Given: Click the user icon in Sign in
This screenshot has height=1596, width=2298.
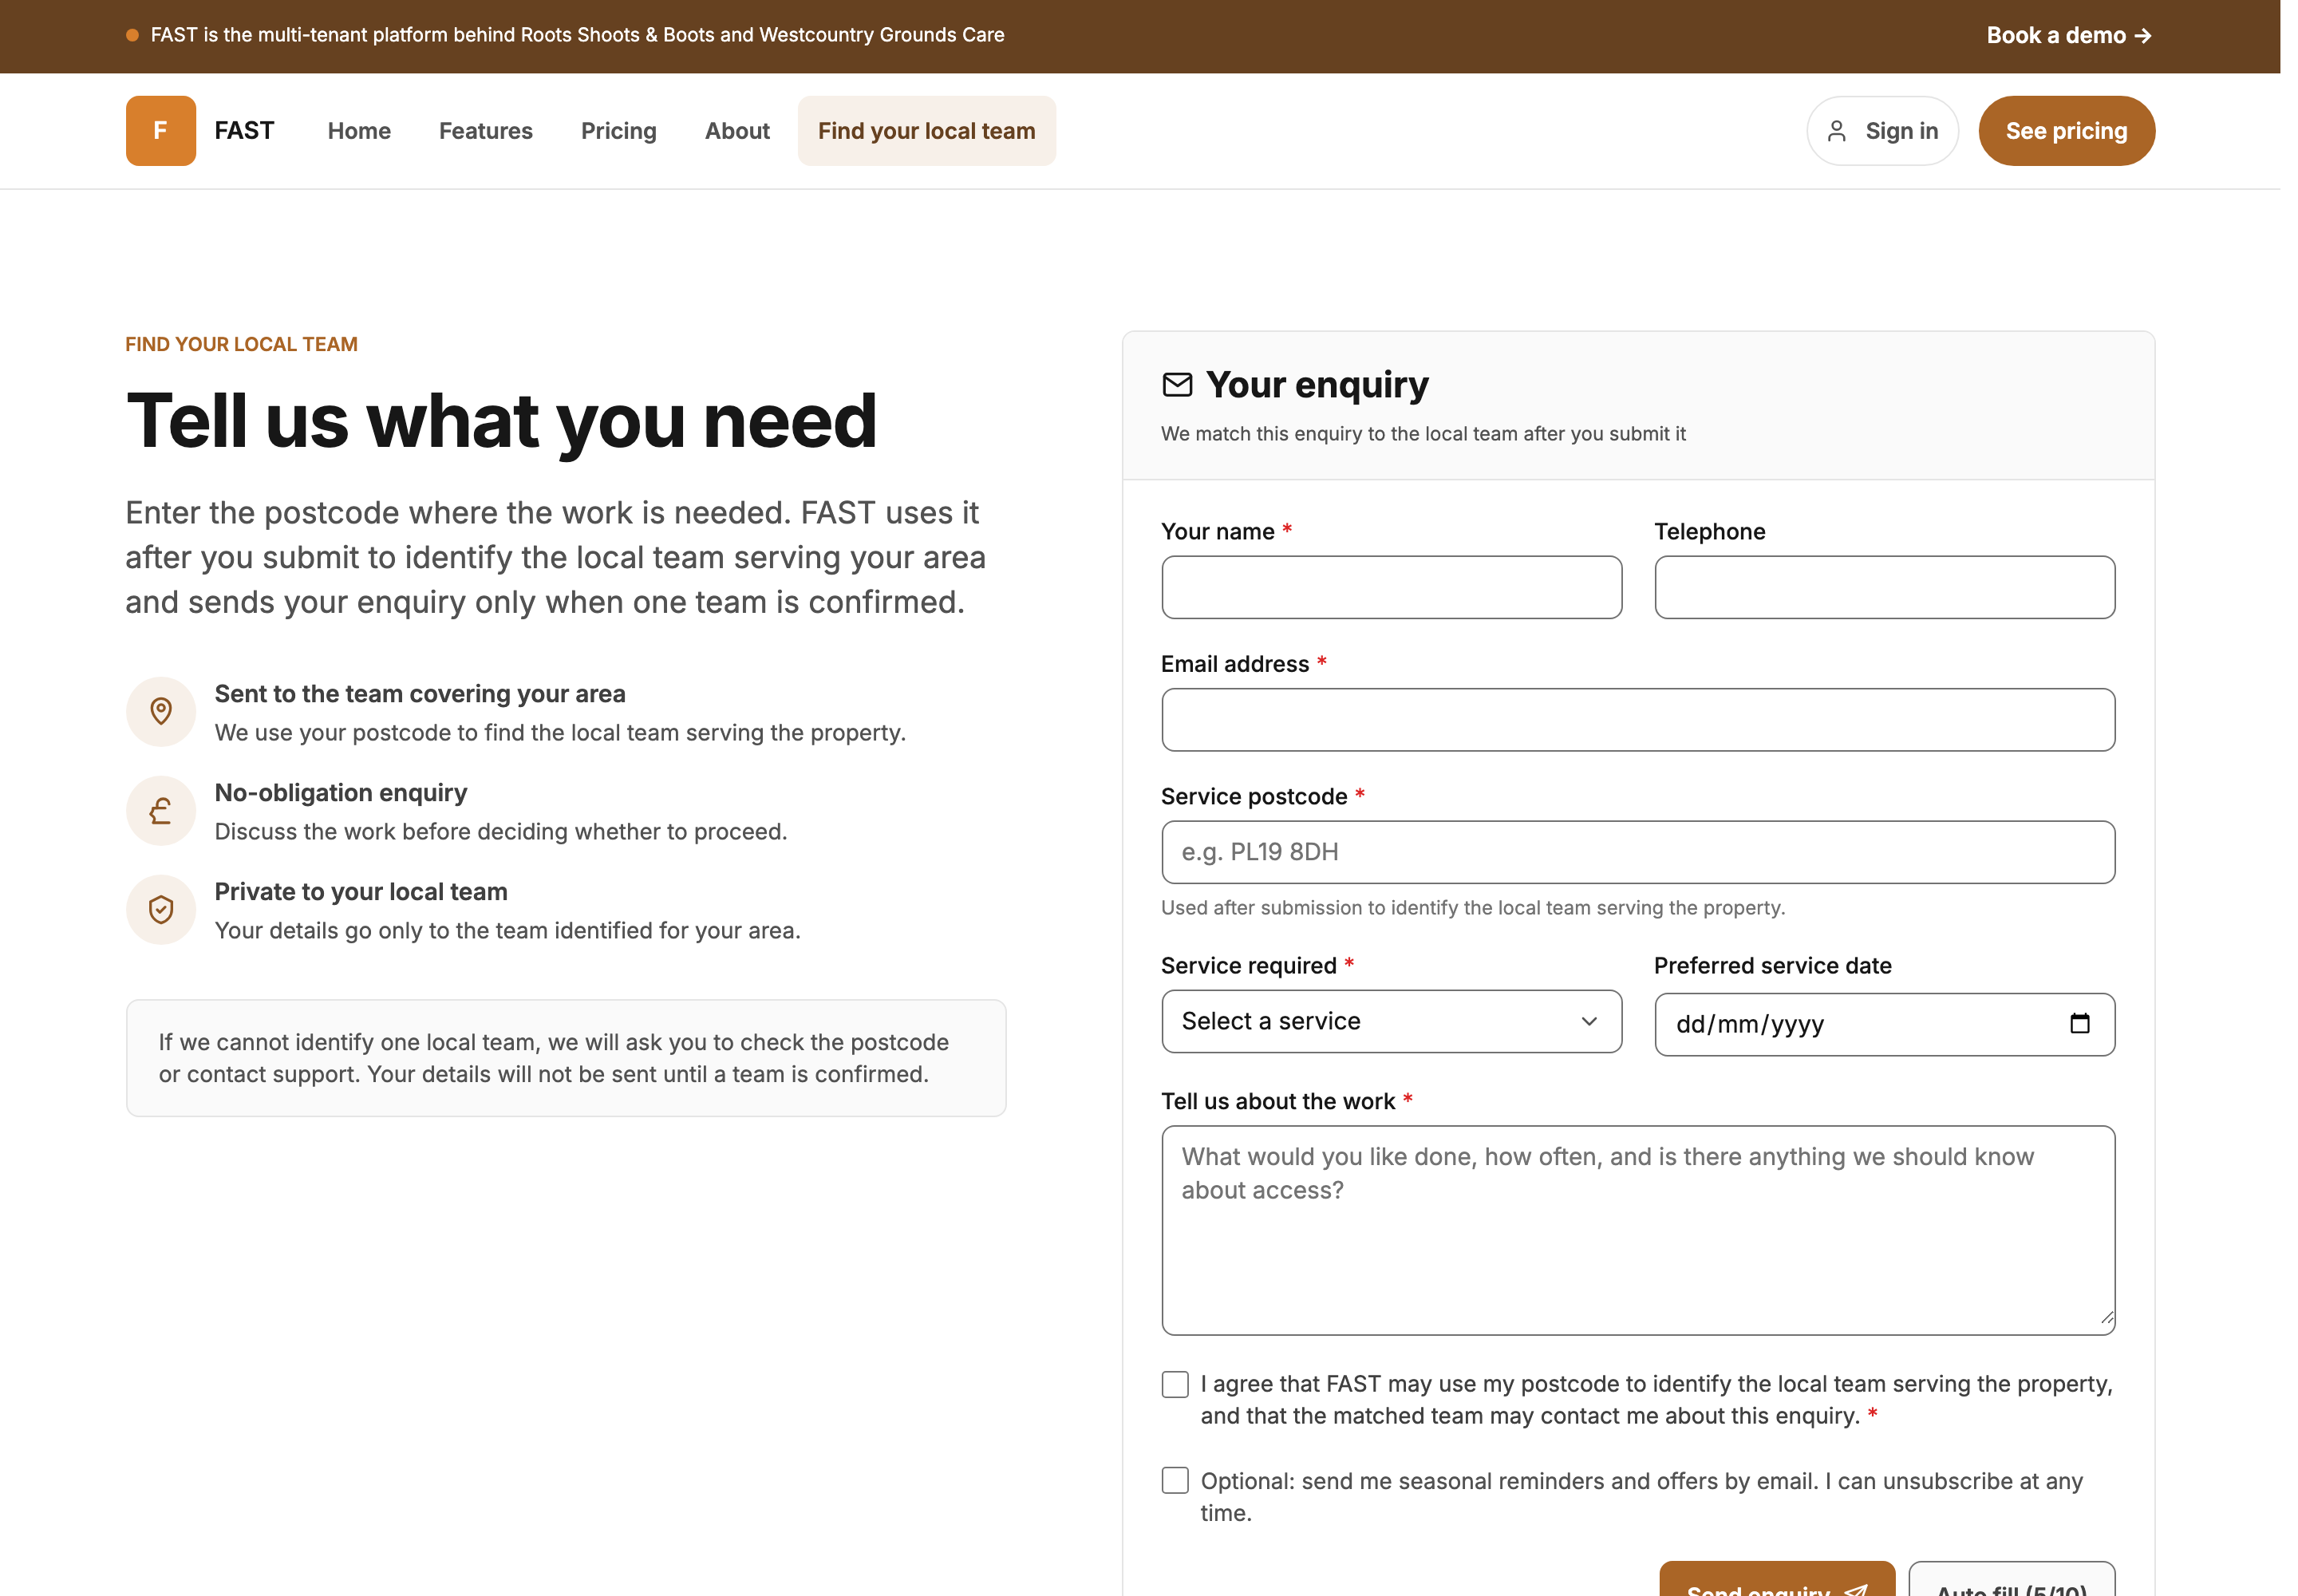Looking at the screenshot, I should (1836, 131).
